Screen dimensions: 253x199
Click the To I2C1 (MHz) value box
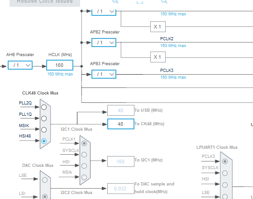click(x=121, y=161)
